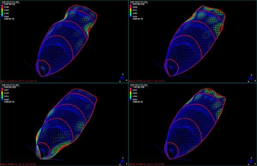Screen dimensions: 257x166
Task: Select the small nose ring on top-left model
Action: coord(43,68)
